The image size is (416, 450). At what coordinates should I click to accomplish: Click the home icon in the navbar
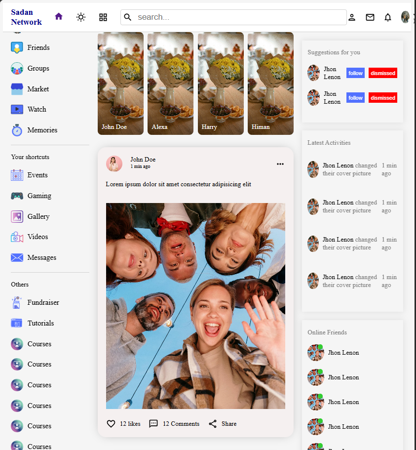tap(59, 17)
